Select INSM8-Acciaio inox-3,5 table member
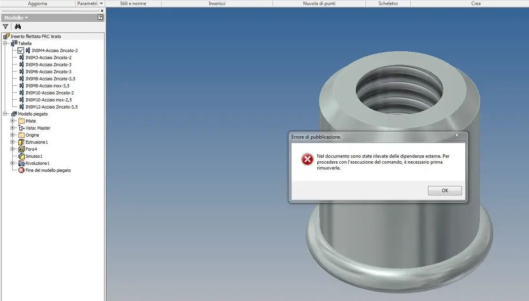529x301 pixels. [x=48, y=86]
